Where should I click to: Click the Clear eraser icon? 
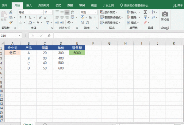click(x=145, y=22)
